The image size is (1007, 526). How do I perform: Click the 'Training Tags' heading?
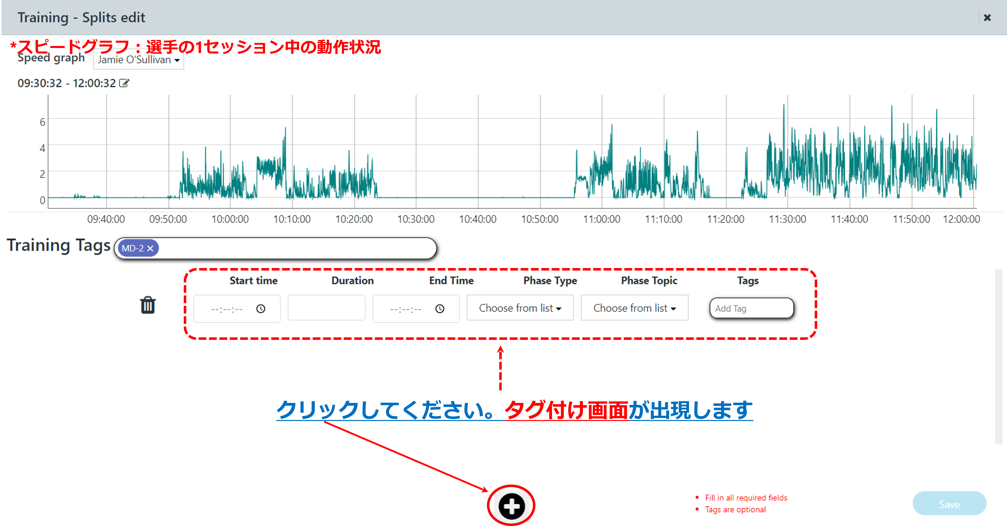[x=59, y=245]
